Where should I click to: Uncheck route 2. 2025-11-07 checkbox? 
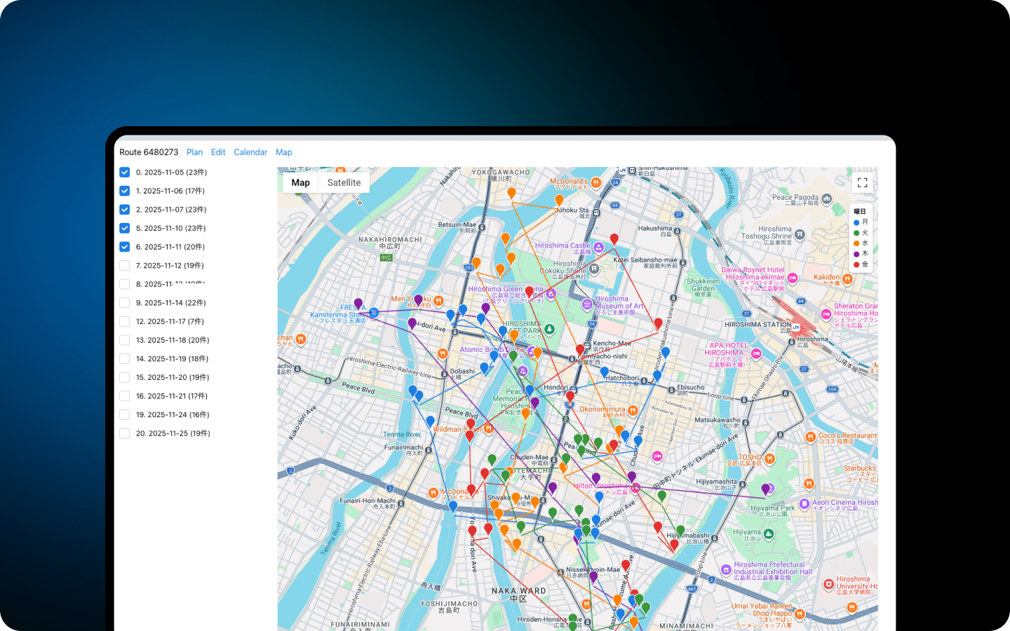pos(124,210)
